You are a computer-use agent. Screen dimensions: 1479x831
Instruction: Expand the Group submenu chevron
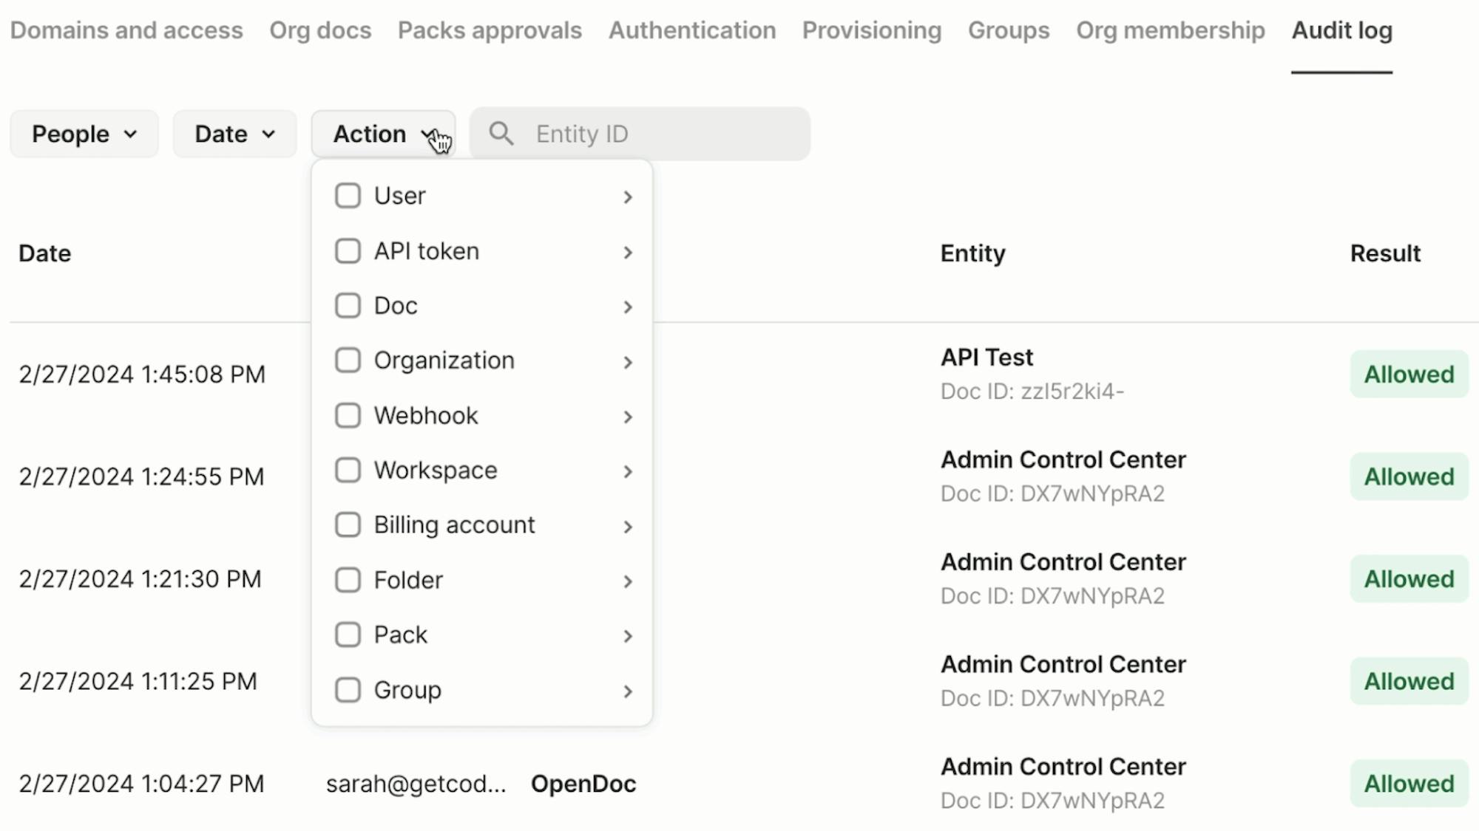[x=628, y=691]
